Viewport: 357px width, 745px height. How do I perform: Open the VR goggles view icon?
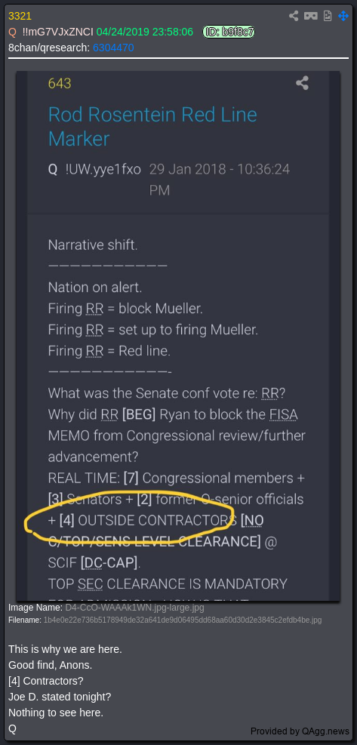(x=311, y=16)
